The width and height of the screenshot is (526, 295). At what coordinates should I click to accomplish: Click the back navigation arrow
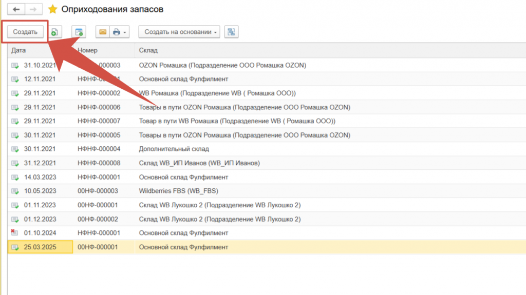tap(16, 9)
